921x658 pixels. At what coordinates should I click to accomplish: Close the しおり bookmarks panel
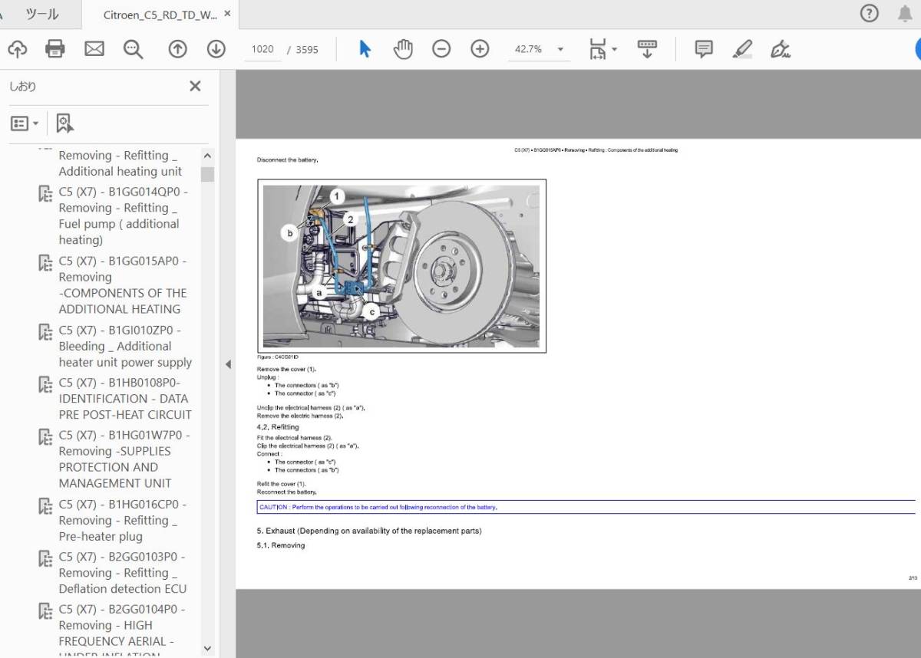tap(195, 86)
